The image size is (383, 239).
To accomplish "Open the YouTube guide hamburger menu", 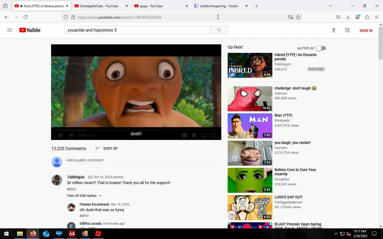I will click(x=10, y=30).
